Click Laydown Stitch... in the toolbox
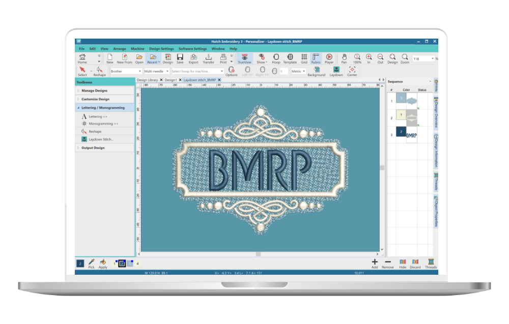 [101, 139]
